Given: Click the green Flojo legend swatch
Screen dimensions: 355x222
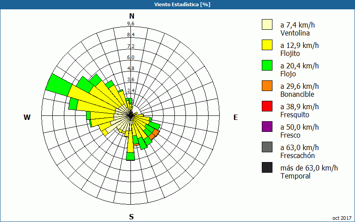Looking at the screenshot, I should tap(267, 65).
